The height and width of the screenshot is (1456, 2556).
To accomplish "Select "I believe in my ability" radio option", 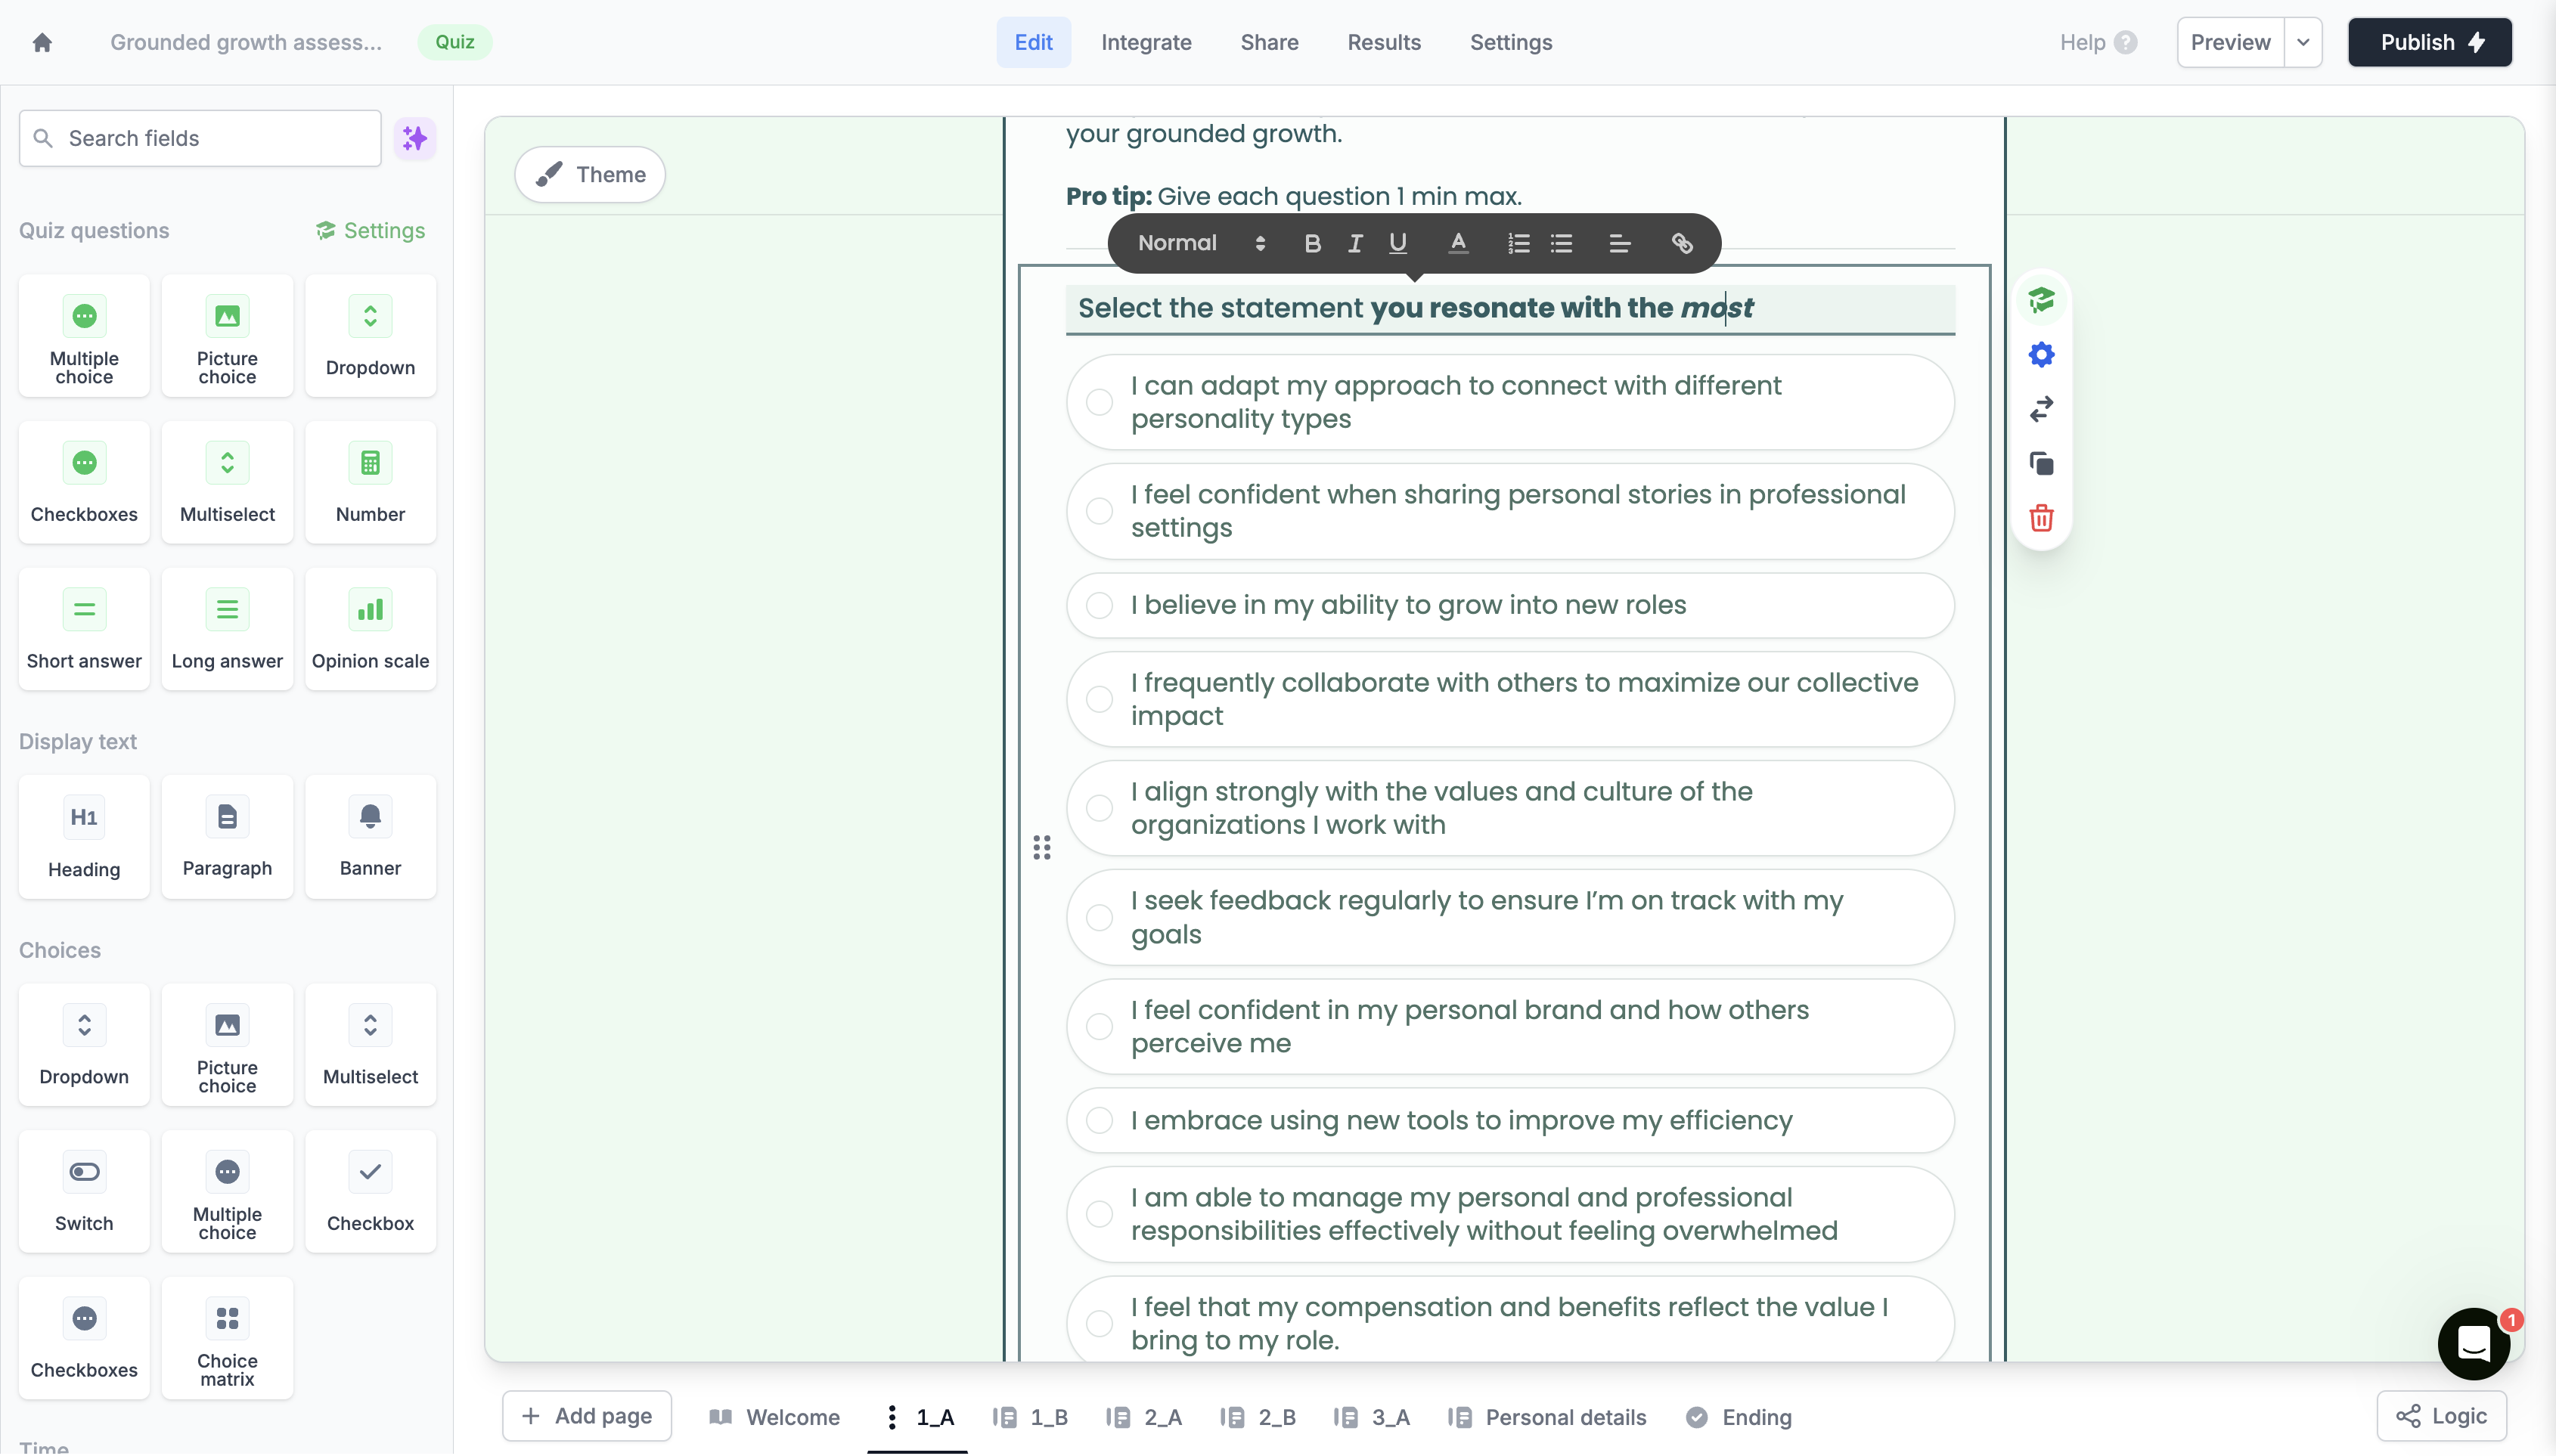I will (1099, 605).
